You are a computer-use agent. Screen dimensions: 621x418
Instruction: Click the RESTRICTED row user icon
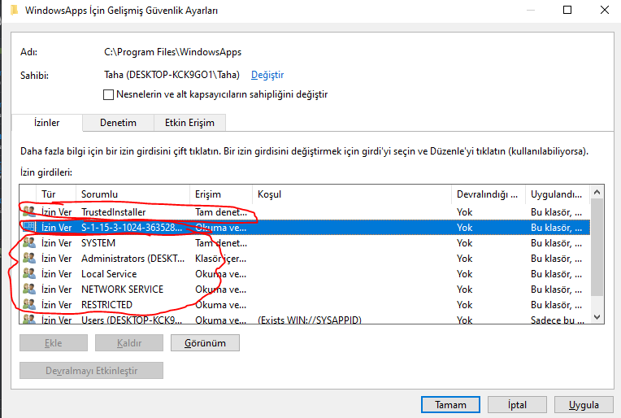point(29,304)
